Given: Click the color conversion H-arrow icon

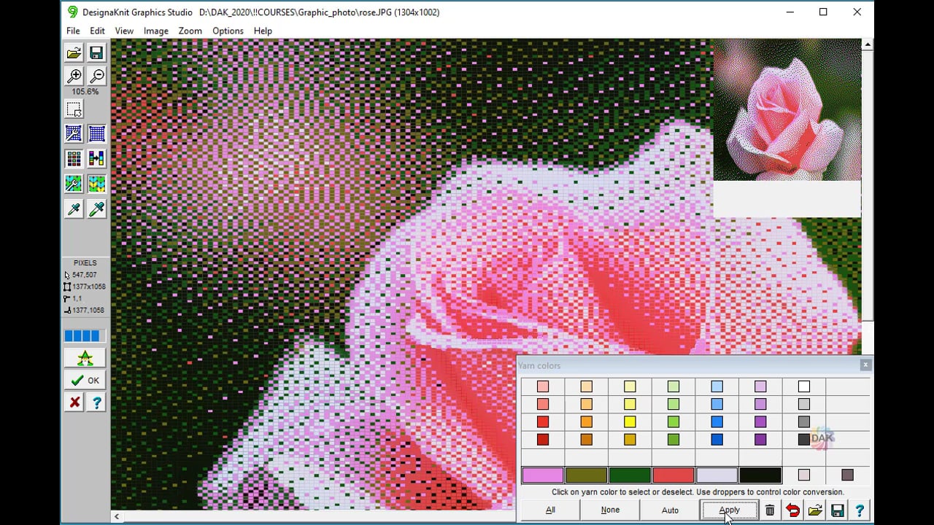Looking at the screenshot, I should pos(96,158).
